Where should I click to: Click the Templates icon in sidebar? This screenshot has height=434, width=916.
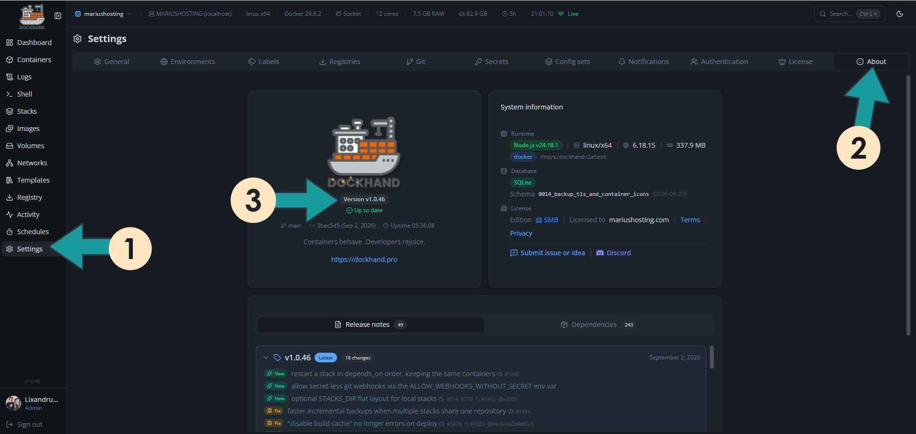coord(10,180)
